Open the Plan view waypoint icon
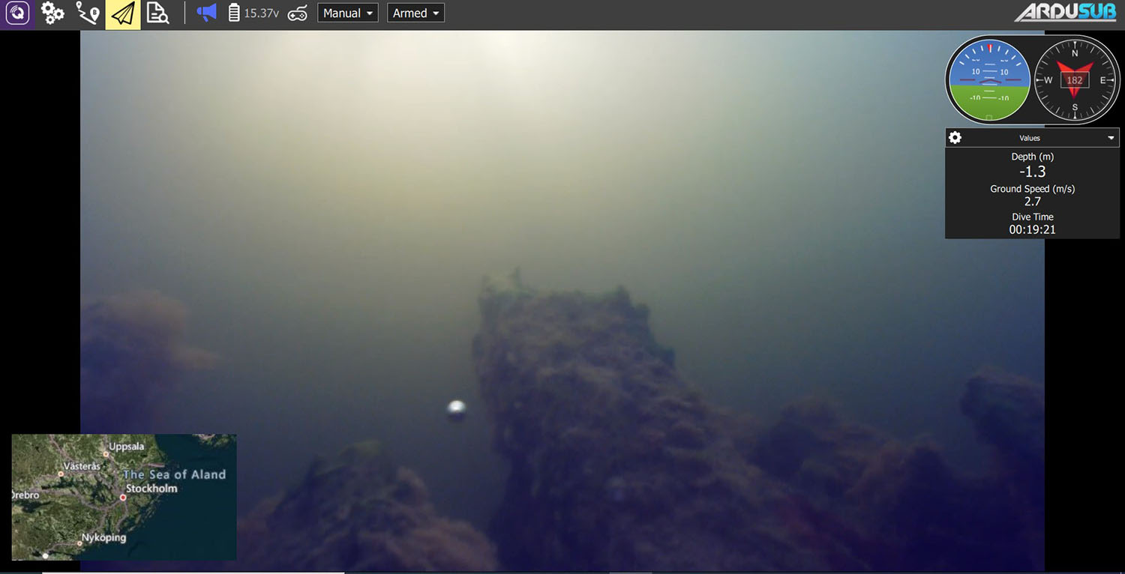Screen dimensions: 1125x574 88,13
